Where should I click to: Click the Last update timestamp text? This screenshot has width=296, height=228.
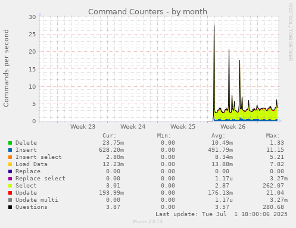point(222,214)
